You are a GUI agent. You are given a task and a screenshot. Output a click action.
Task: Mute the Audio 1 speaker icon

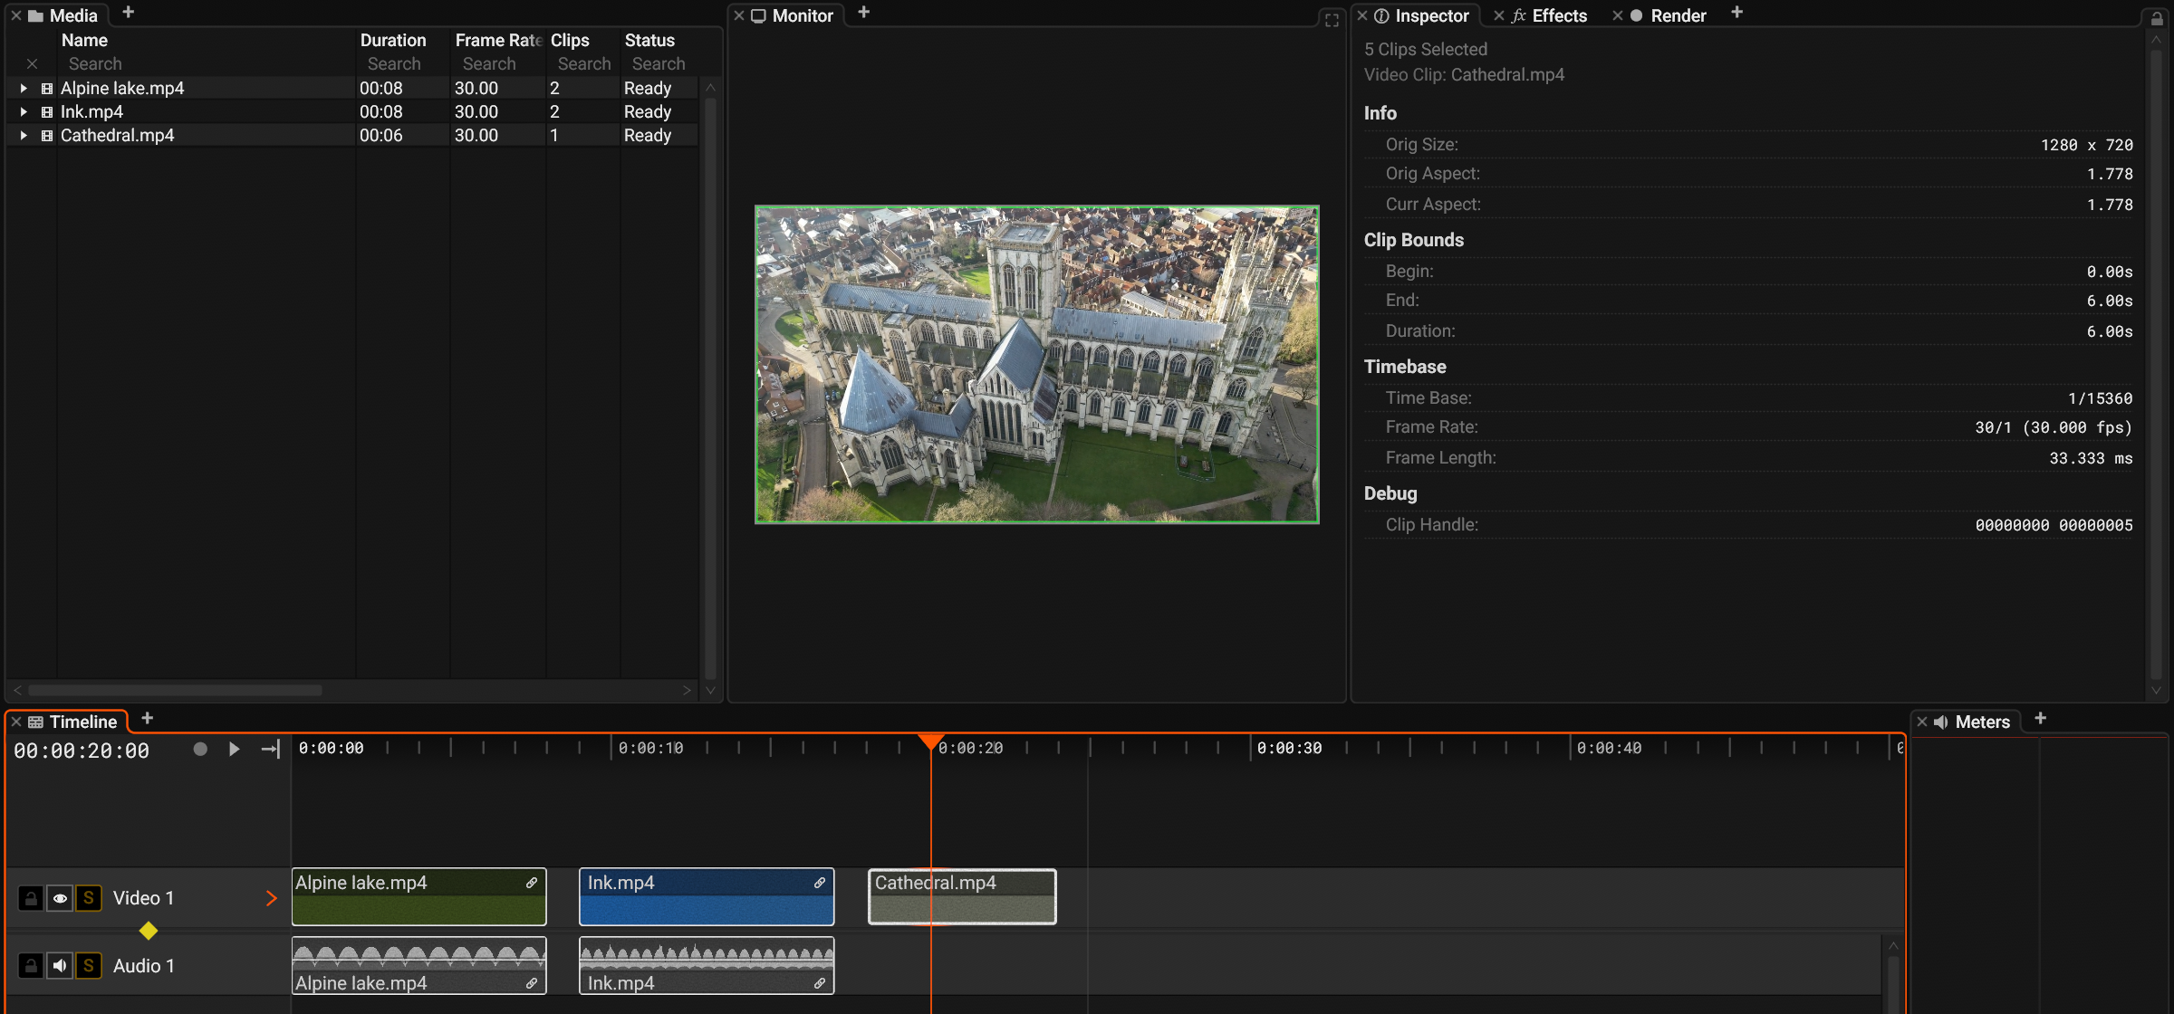click(x=60, y=966)
